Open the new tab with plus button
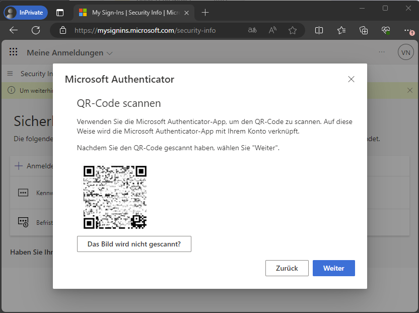The image size is (419, 313). 205,13
